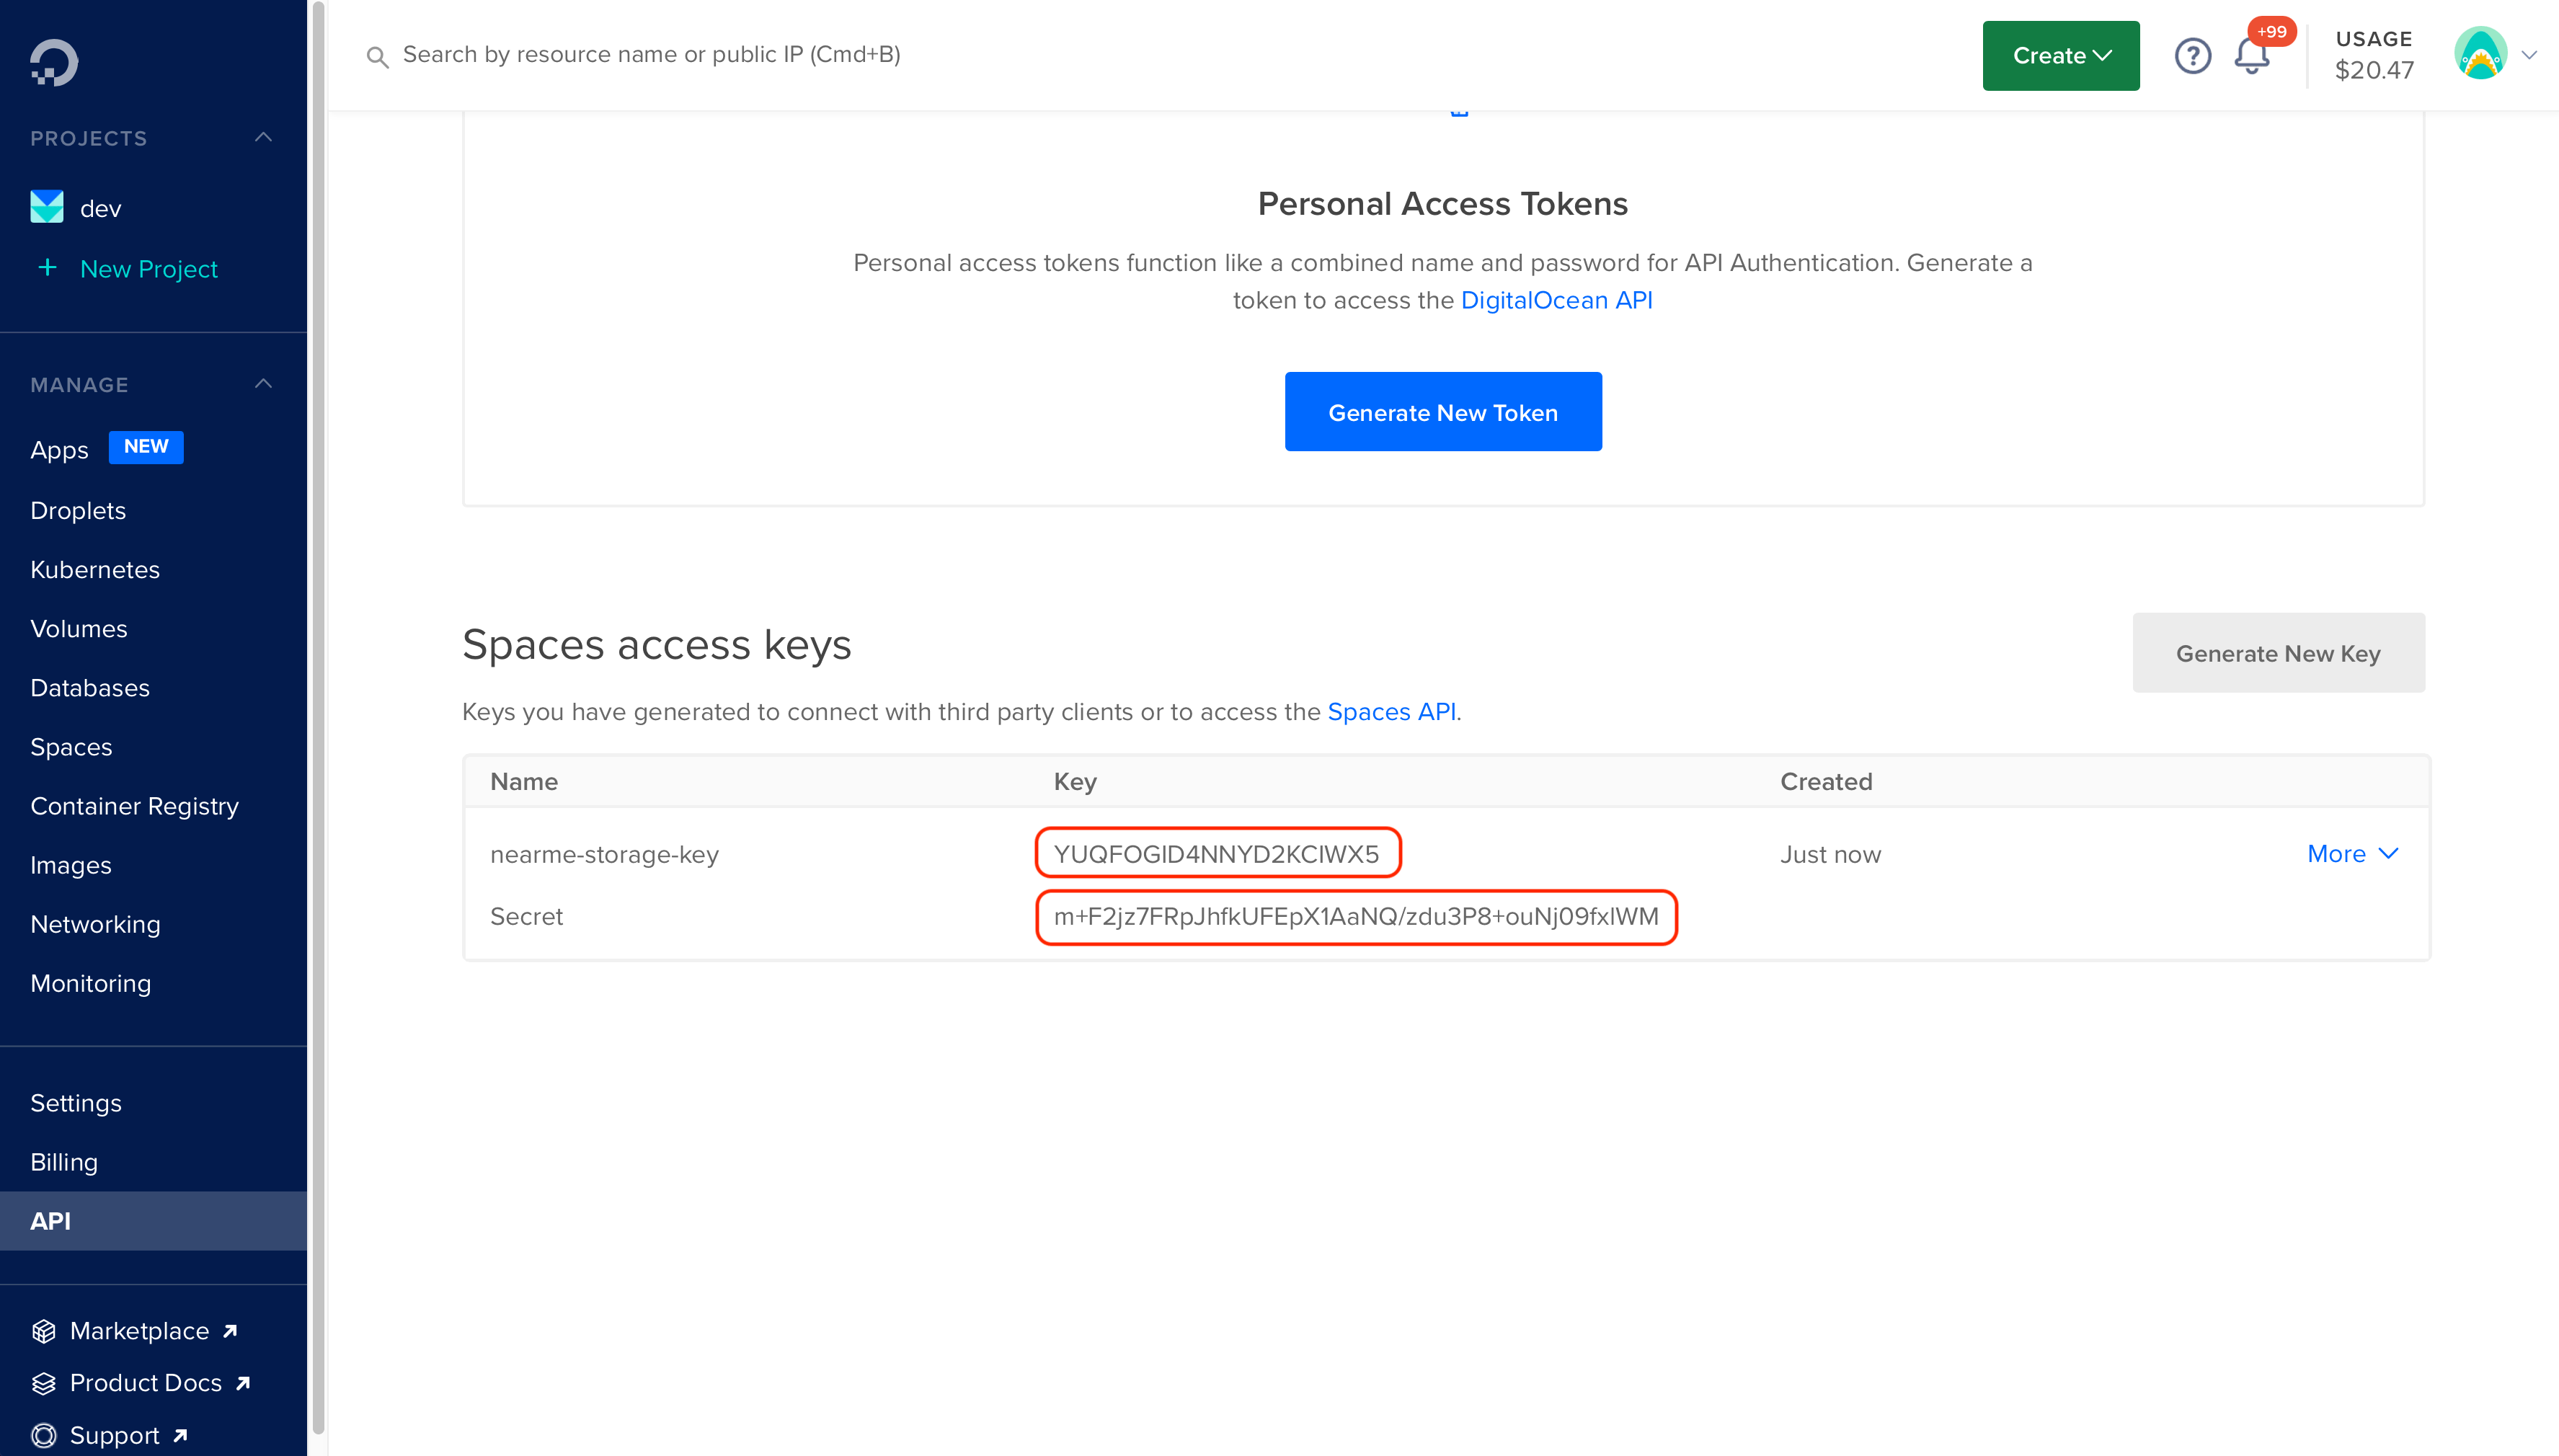Image resolution: width=2559 pixels, height=1456 pixels.
Task: Click the Kubernetes icon in sidebar
Action: 95,569
